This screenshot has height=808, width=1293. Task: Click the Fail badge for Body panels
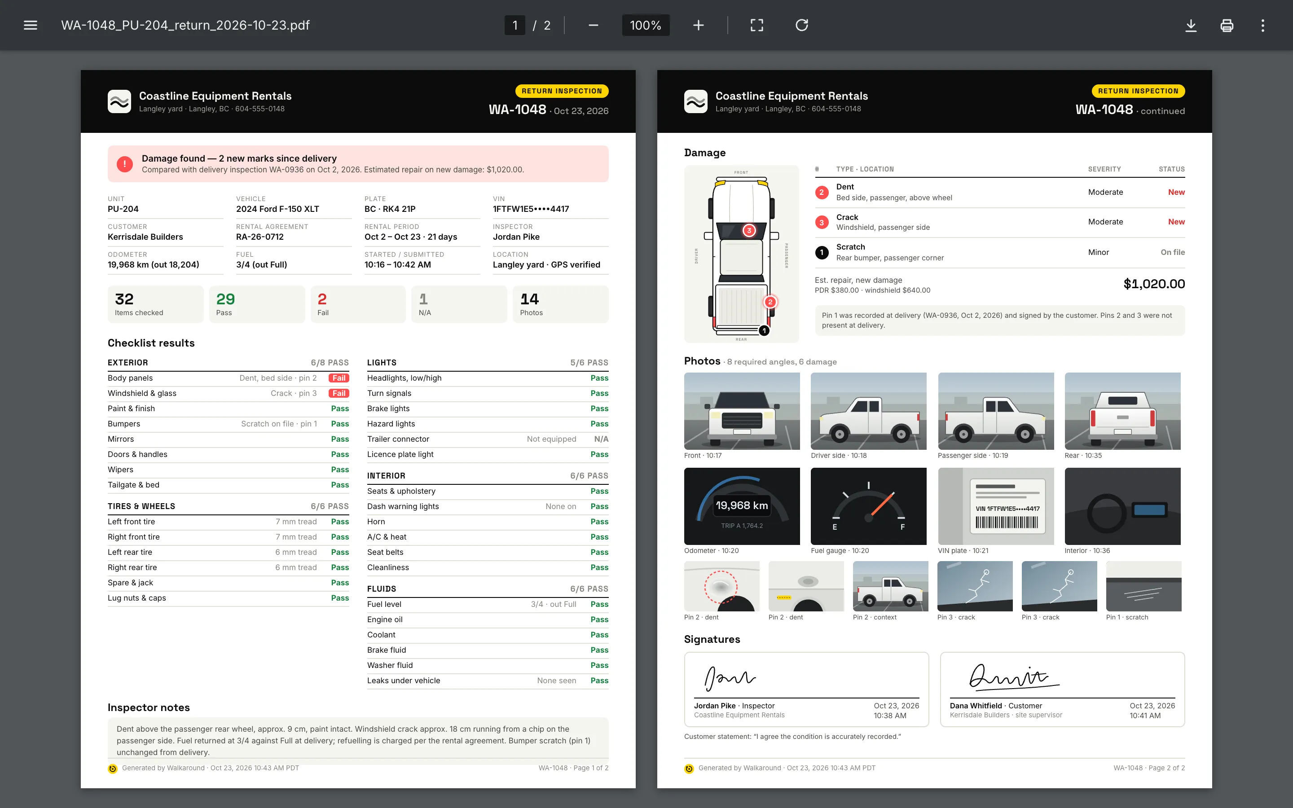pos(339,378)
